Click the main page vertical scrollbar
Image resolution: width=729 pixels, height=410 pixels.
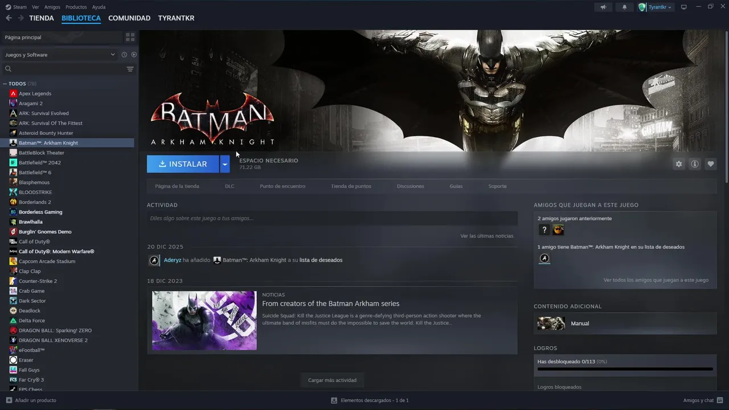point(726,106)
